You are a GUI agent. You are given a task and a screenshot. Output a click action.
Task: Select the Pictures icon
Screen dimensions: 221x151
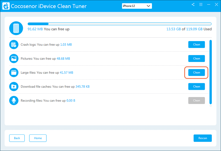(14, 58)
